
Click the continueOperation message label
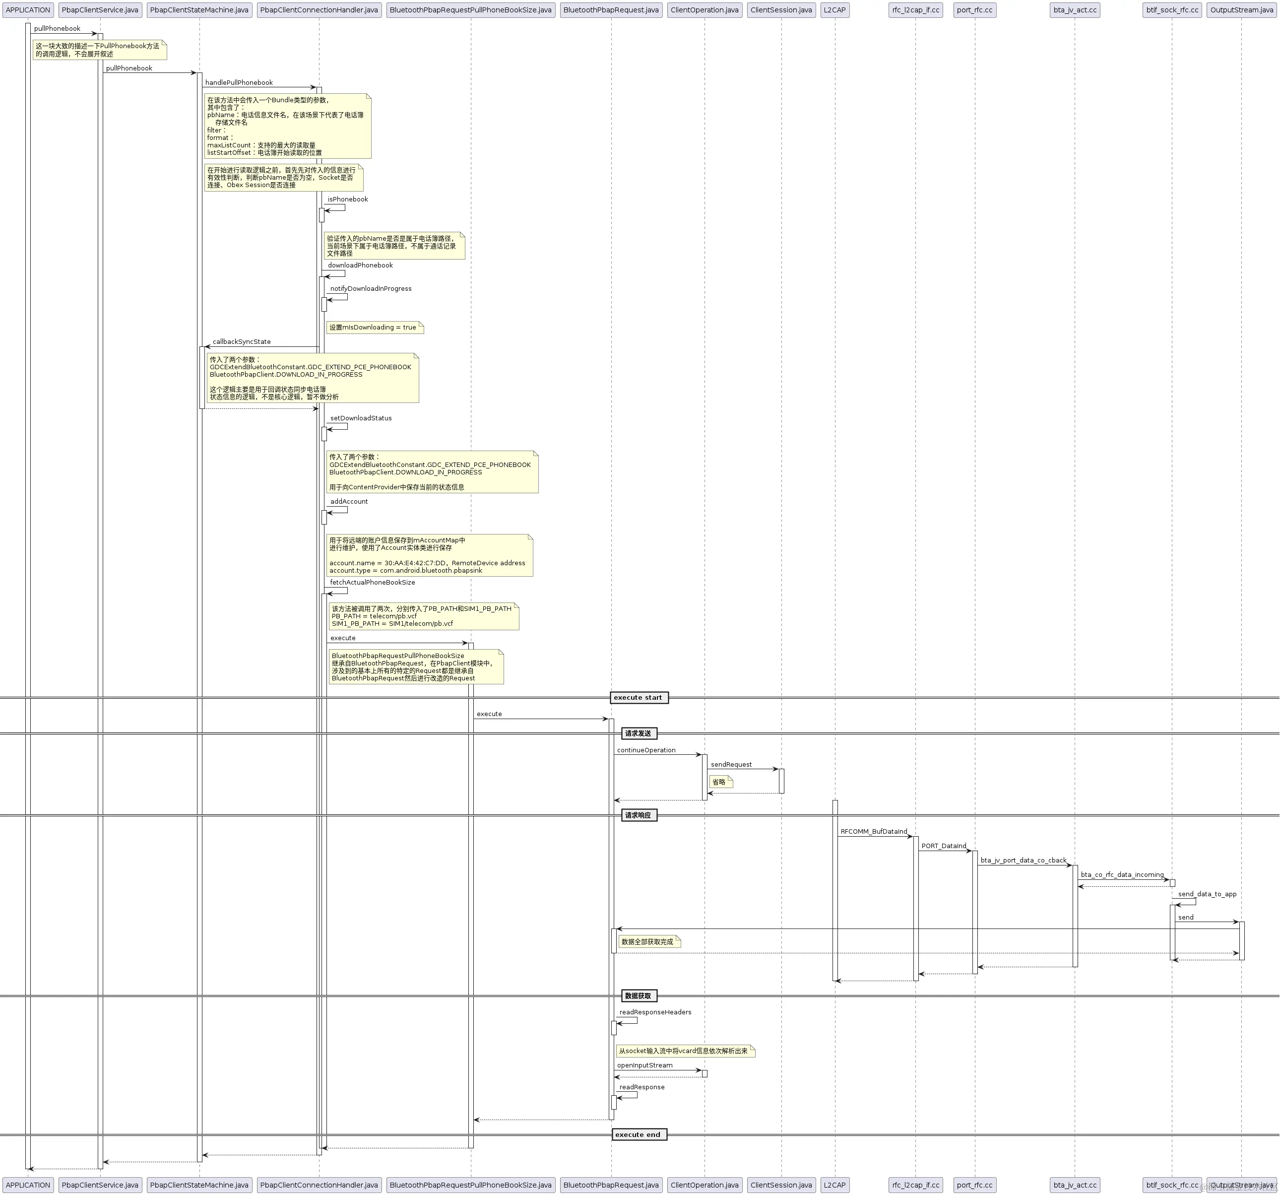click(x=646, y=751)
